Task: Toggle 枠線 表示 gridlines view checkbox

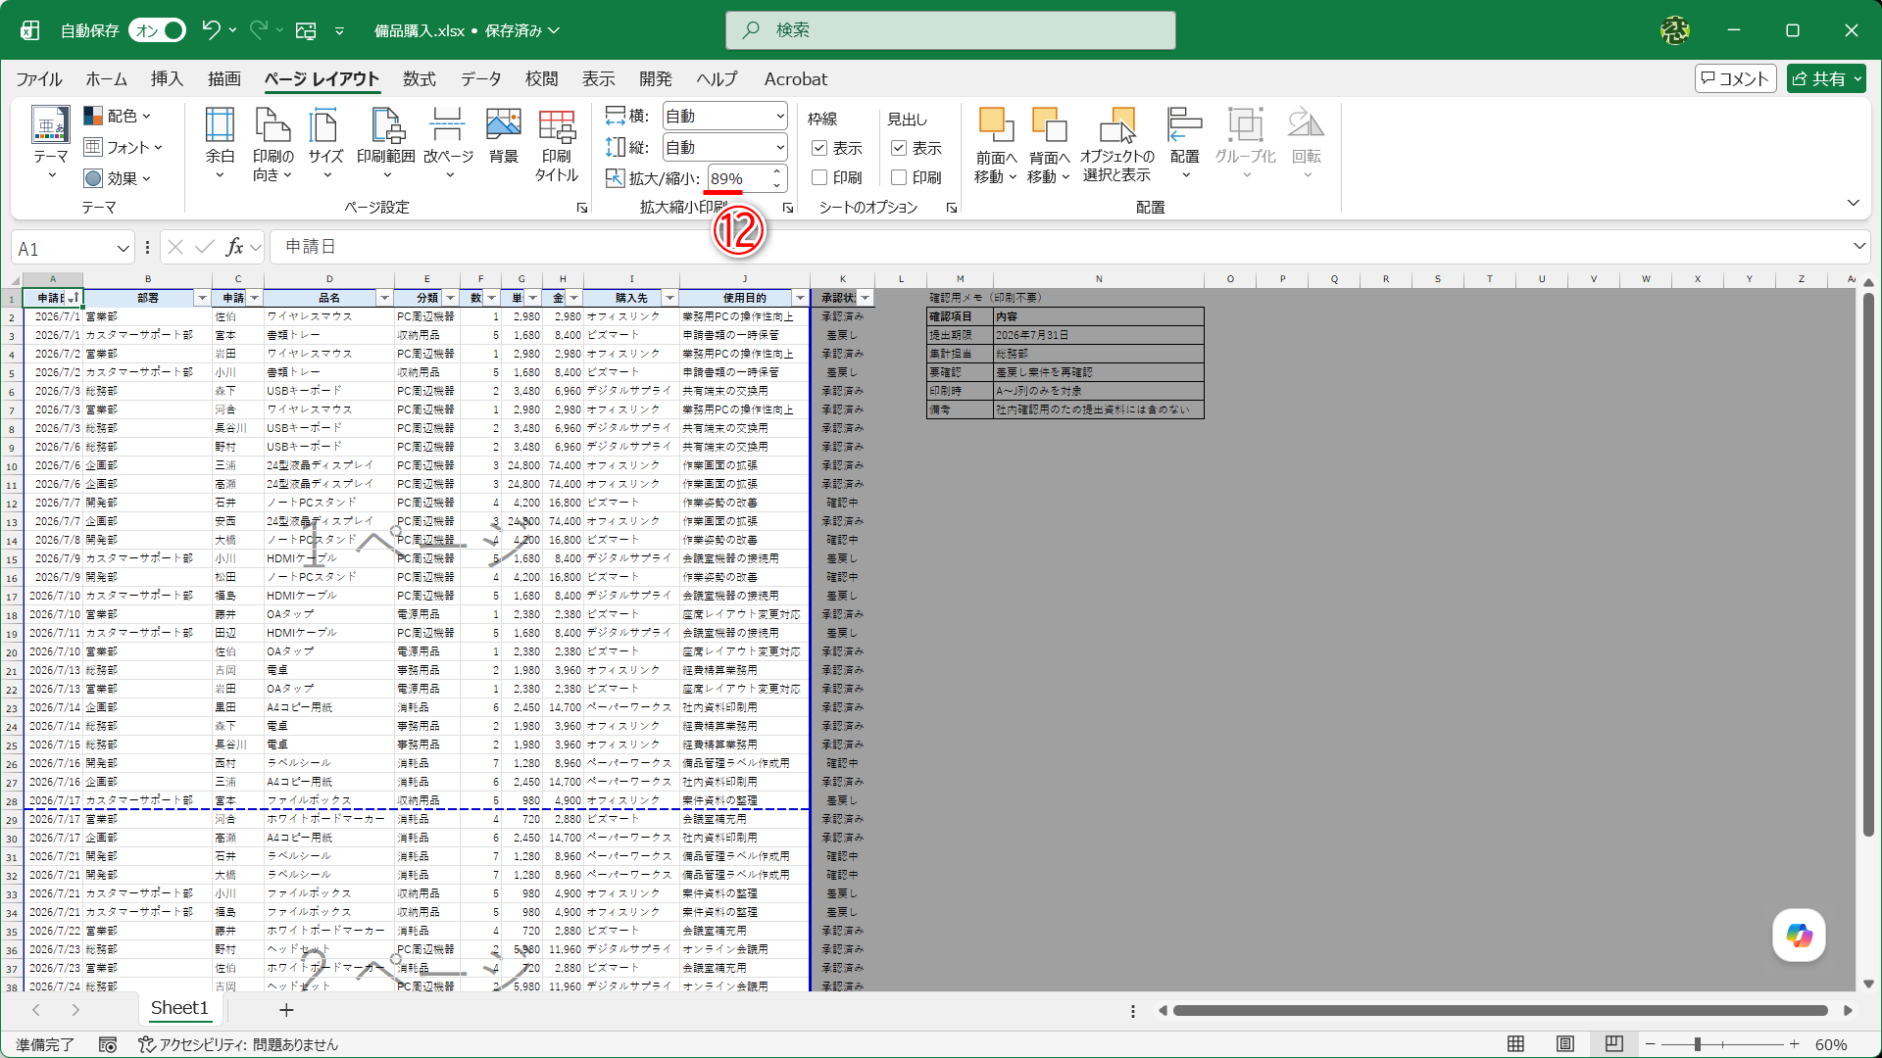Action: coord(819,148)
